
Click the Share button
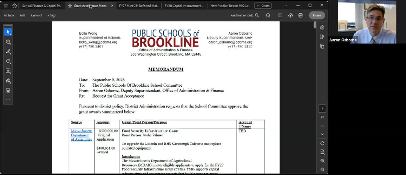pos(317,15)
